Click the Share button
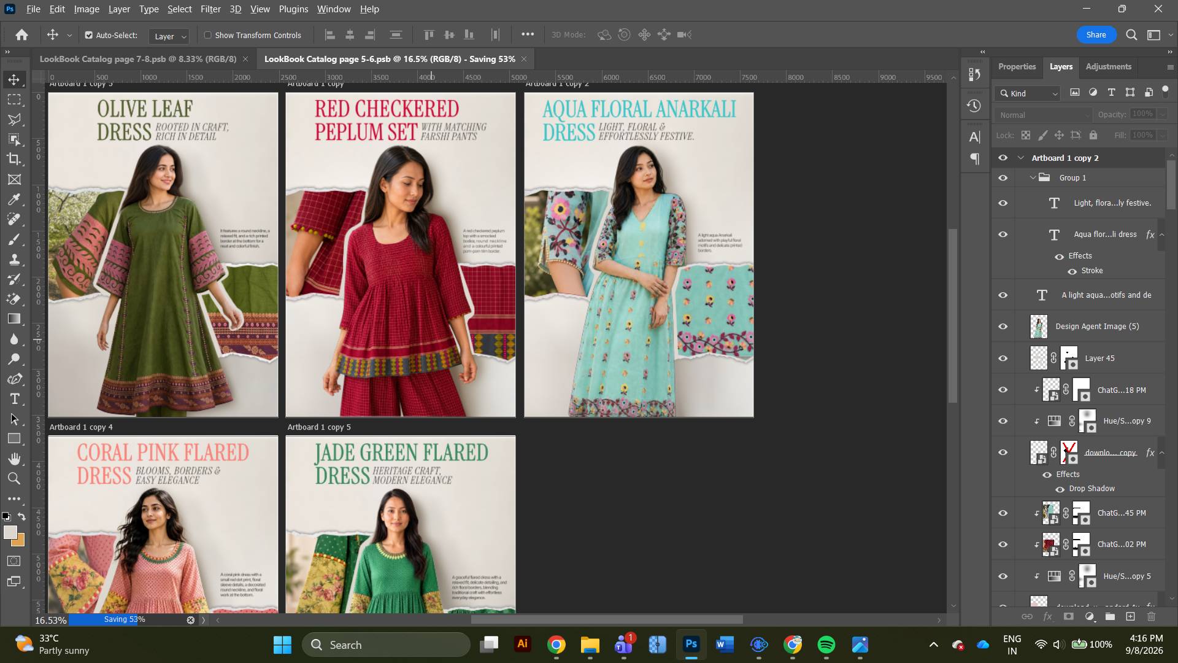Viewport: 1178px width, 663px height. (1096, 35)
